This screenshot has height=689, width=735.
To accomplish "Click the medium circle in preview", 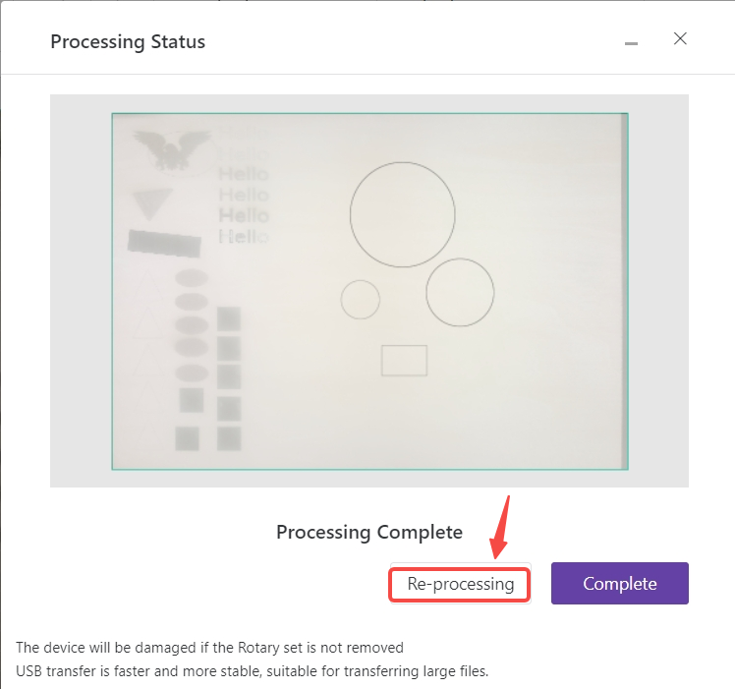I will point(460,292).
